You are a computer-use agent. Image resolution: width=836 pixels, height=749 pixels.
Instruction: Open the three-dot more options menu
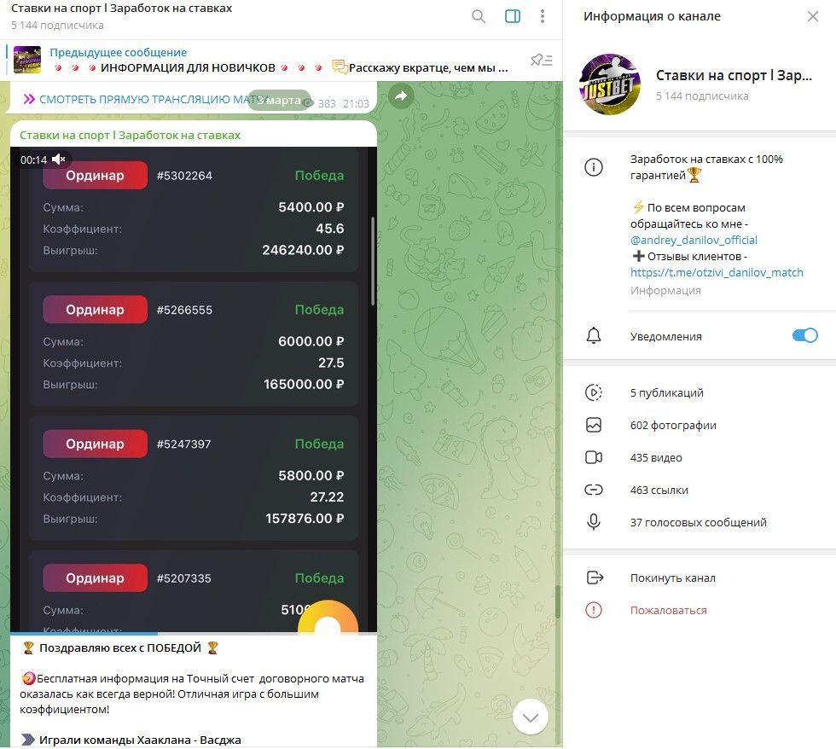tap(543, 16)
